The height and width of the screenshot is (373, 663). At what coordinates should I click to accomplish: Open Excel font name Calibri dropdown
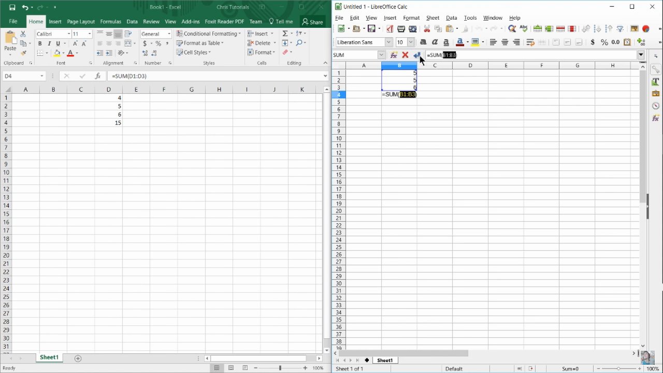click(68, 34)
